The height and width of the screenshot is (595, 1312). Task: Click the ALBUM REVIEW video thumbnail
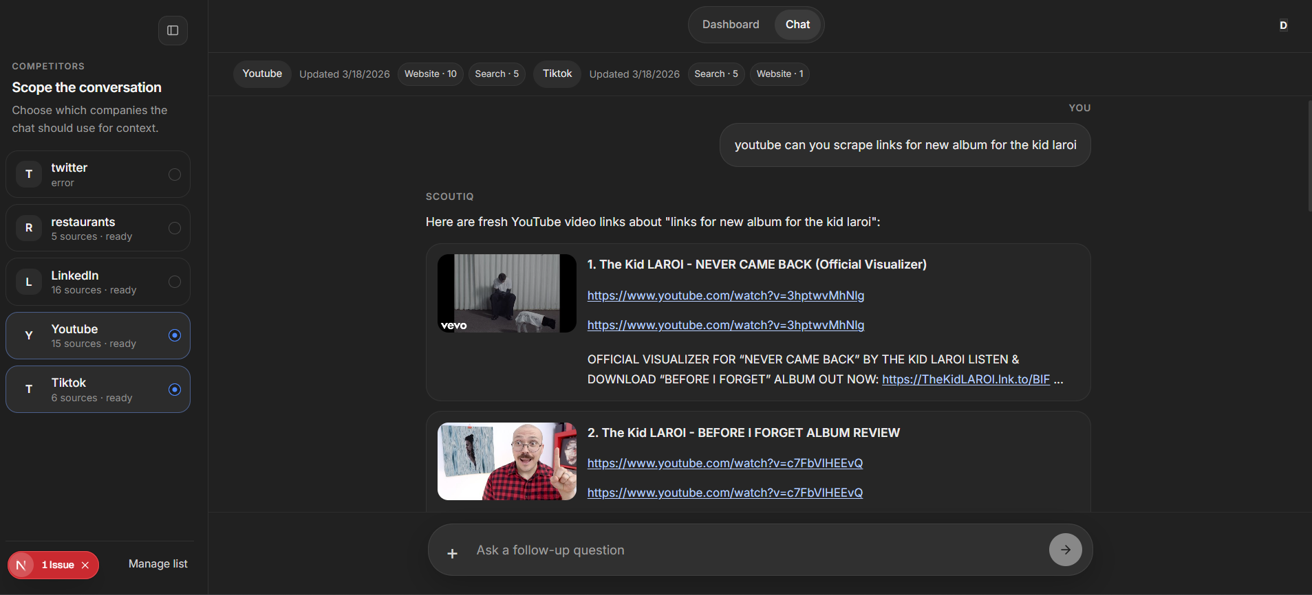[x=507, y=461]
